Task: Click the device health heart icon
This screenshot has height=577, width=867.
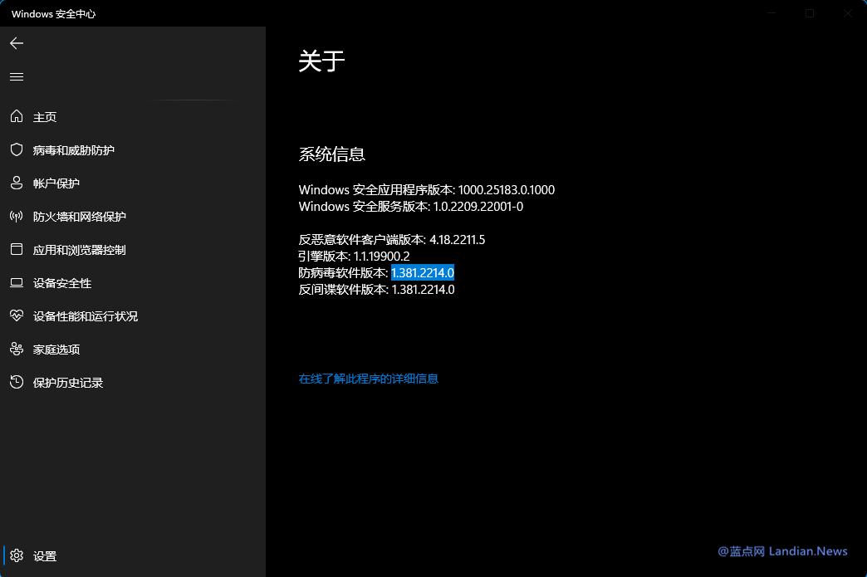Action: (x=17, y=315)
